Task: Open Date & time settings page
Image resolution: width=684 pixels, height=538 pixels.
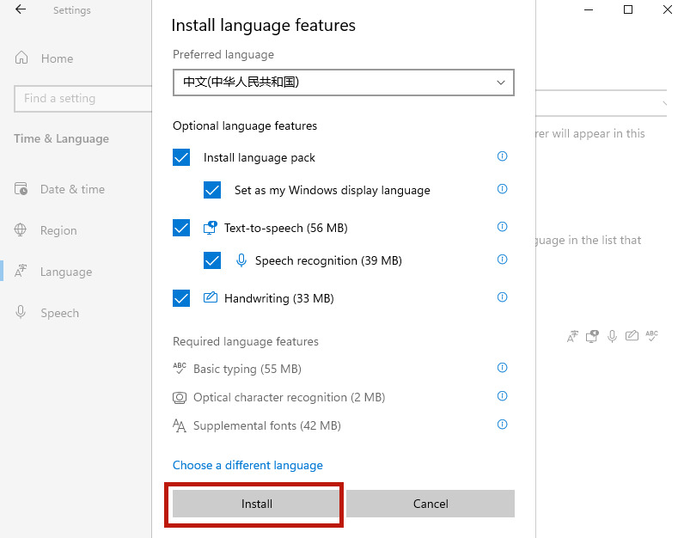Action: 71,189
